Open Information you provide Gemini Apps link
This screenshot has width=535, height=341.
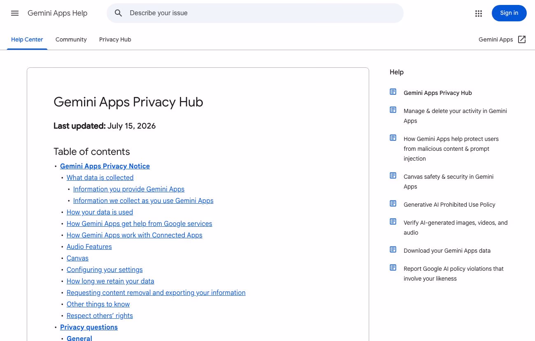(129, 189)
